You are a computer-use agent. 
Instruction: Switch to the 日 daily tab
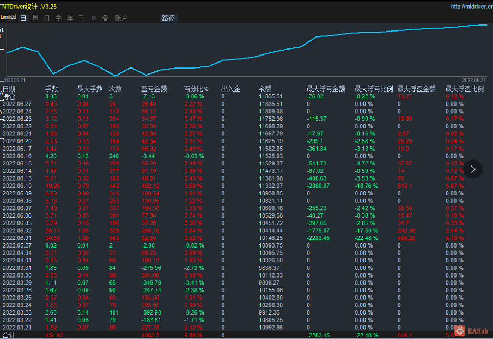coord(23,18)
